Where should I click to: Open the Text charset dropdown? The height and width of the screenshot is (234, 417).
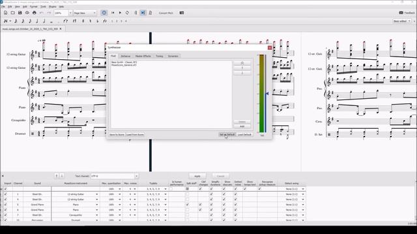tap(136, 176)
